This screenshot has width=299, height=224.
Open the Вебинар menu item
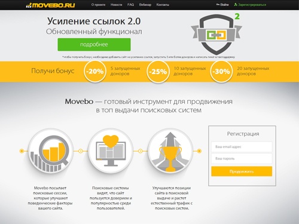pos(145,5)
